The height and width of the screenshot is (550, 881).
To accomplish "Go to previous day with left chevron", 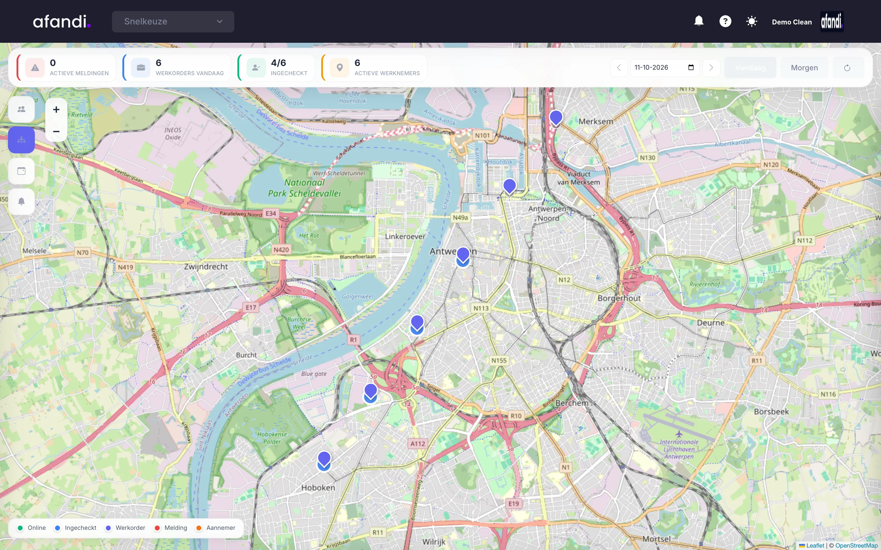I will coord(619,68).
